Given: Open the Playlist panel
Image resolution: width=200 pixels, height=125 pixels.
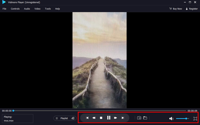Looking at the screenshot, I should (x=64, y=118).
